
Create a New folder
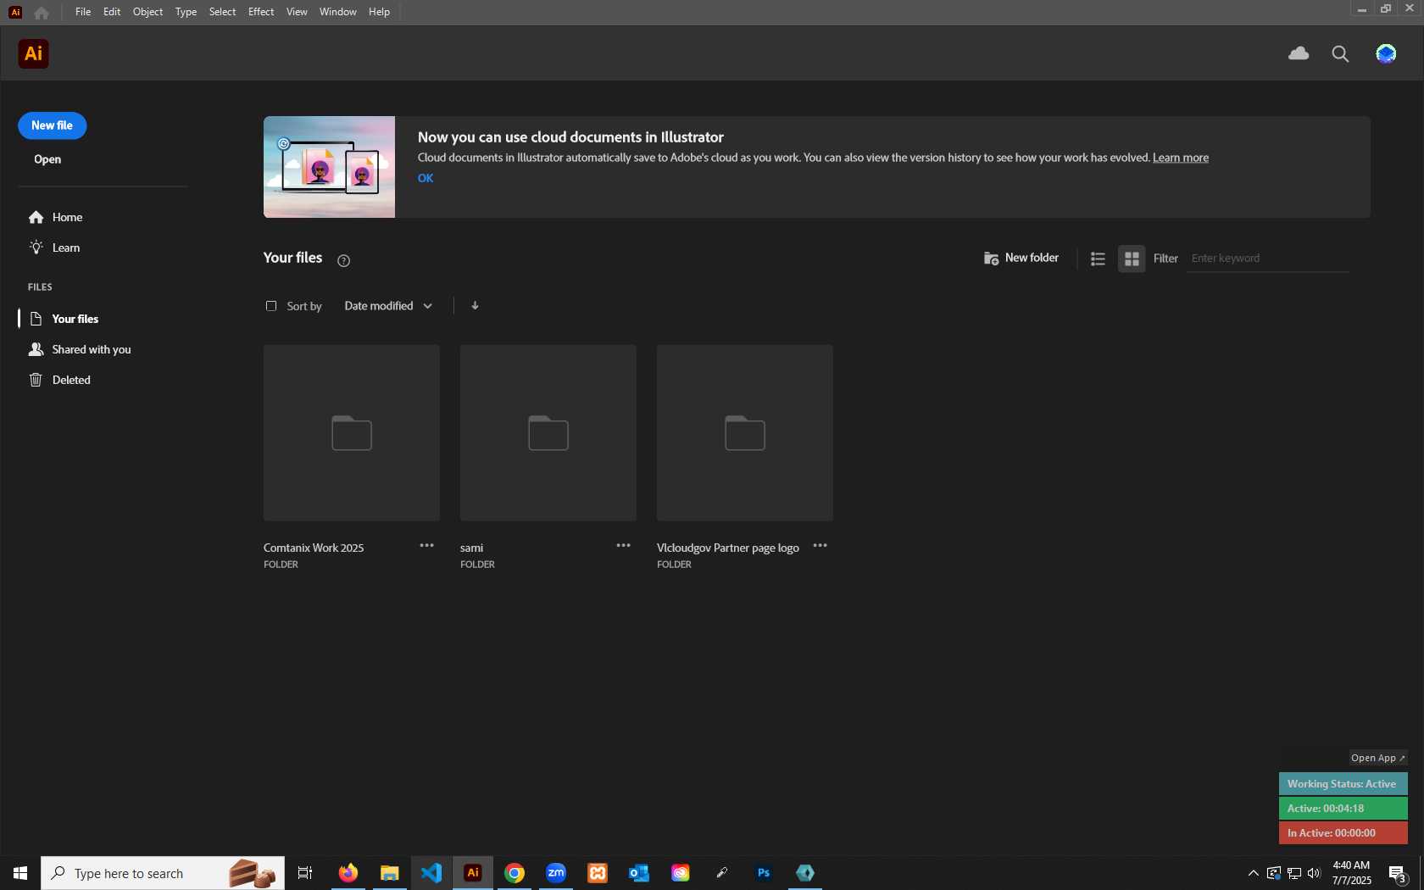[x=1021, y=258]
